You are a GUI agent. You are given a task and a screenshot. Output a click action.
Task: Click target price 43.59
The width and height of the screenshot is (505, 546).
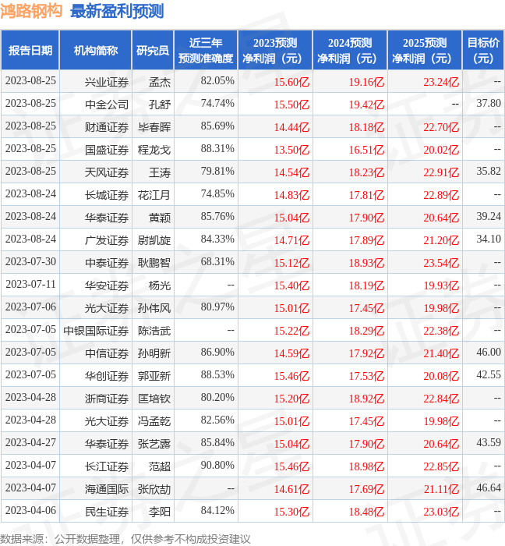click(x=489, y=443)
